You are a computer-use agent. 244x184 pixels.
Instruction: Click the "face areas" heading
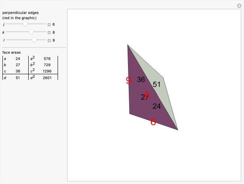11,52
